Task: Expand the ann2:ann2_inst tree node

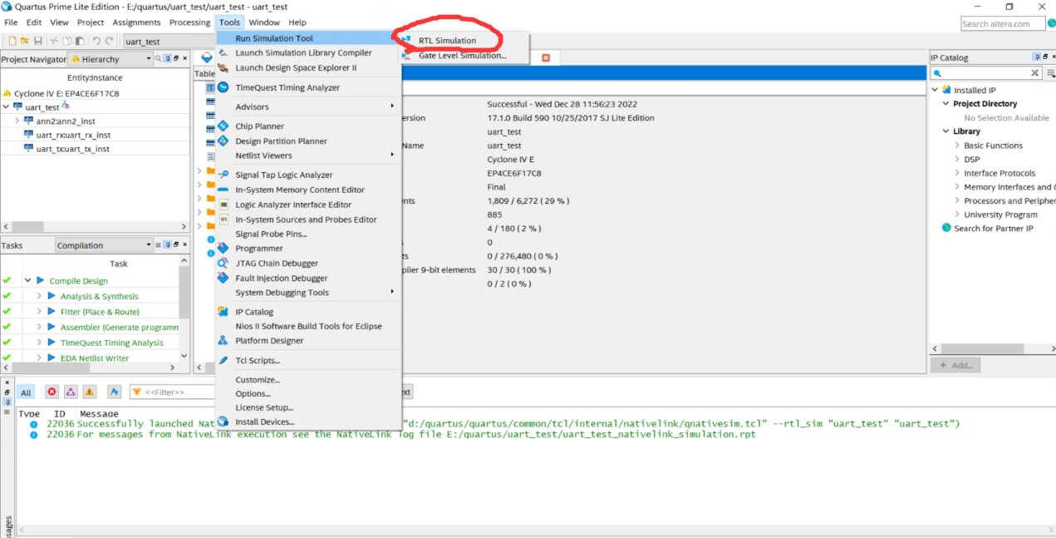Action: pos(17,121)
